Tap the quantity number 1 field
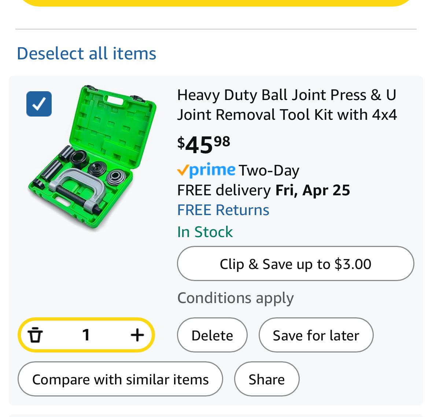 click(x=86, y=335)
